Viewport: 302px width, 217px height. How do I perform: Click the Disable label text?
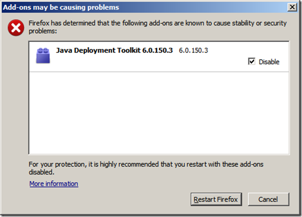269,62
